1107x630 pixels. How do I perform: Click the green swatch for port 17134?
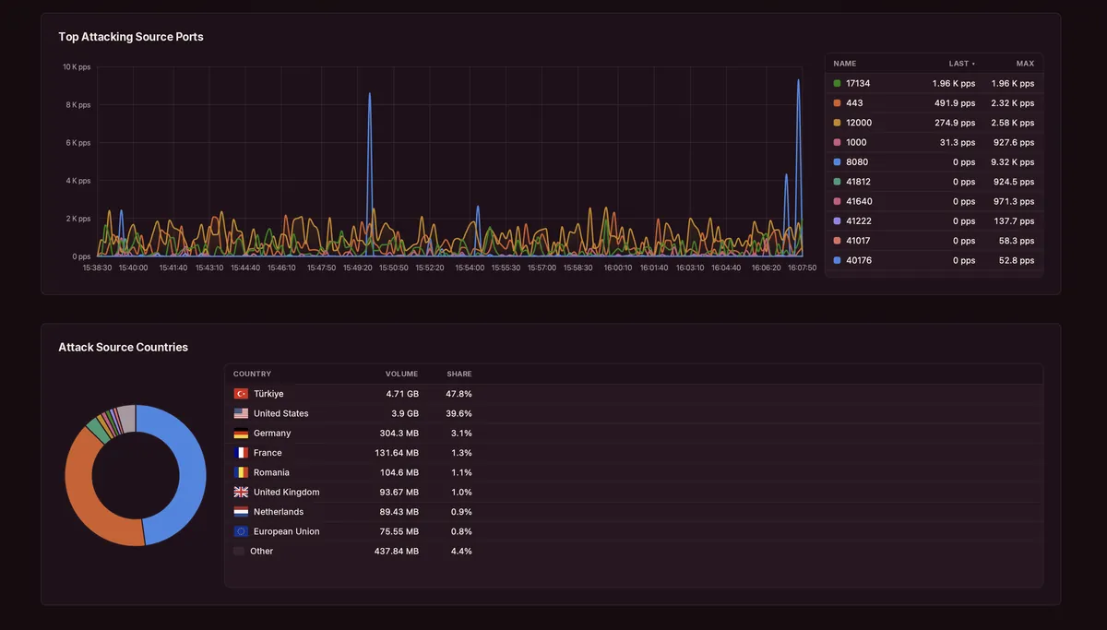tap(837, 83)
